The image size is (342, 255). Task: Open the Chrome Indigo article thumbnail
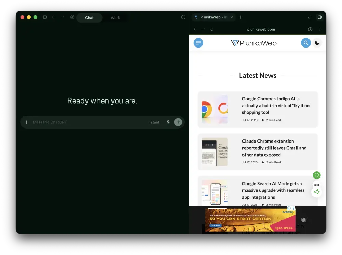click(x=215, y=109)
